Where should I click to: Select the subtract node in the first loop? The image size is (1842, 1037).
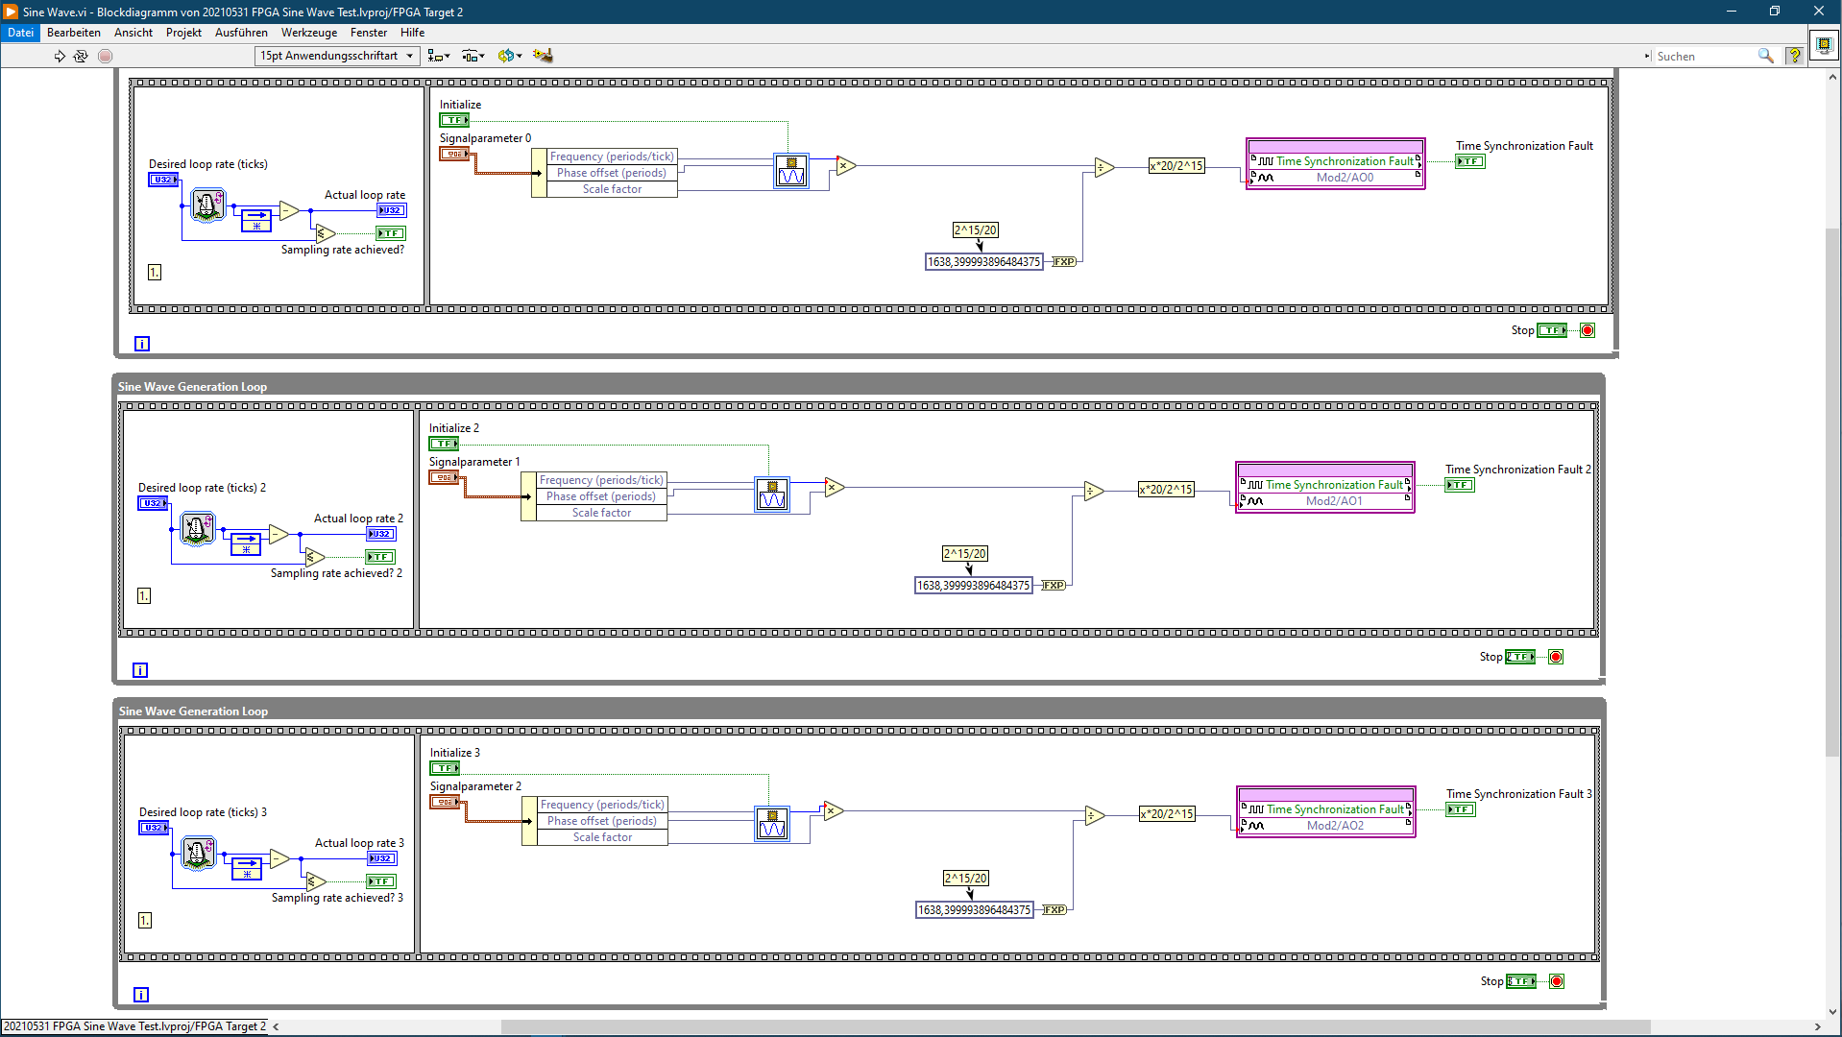click(289, 210)
